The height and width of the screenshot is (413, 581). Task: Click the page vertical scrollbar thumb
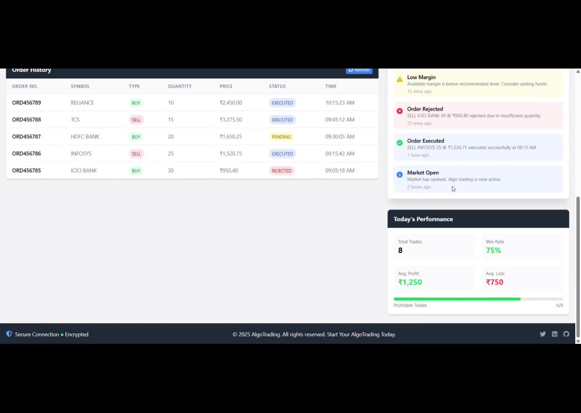click(578, 266)
